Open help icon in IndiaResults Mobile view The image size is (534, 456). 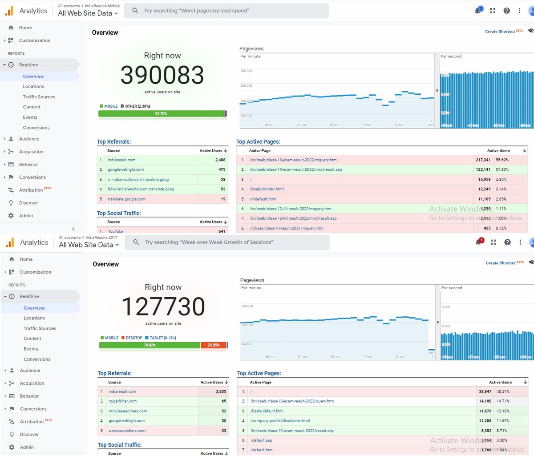(506, 11)
